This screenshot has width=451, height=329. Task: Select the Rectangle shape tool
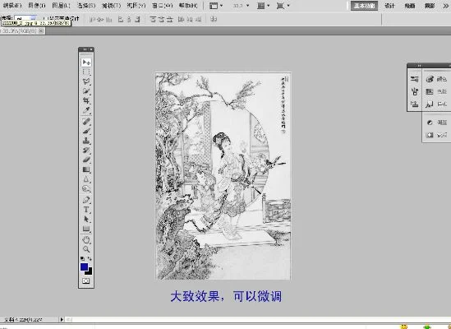coord(86,229)
